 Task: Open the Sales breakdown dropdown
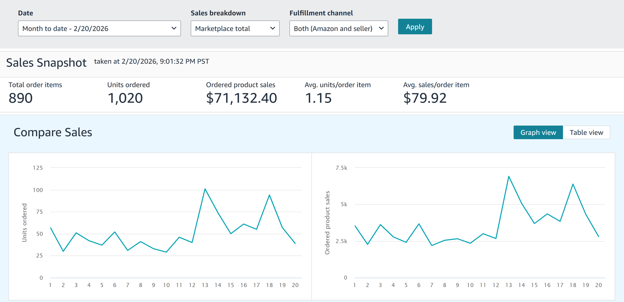(235, 29)
